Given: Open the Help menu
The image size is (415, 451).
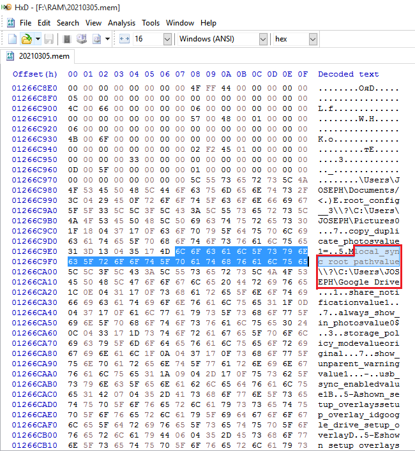Looking at the screenshot, I should click(208, 23).
